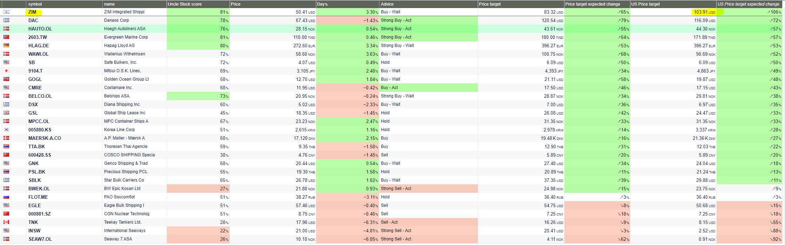The image size is (785, 245).
Task: Click the US flag icon beside CMRE
Action: [x=6, y=88]
